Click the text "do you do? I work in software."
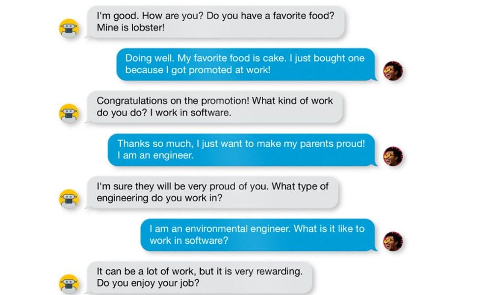Screen dimensions: 492x295 coord(164,113)
